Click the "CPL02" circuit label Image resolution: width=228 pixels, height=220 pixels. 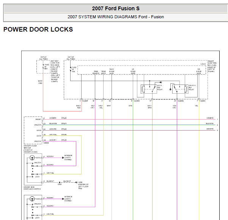point(64,129)
